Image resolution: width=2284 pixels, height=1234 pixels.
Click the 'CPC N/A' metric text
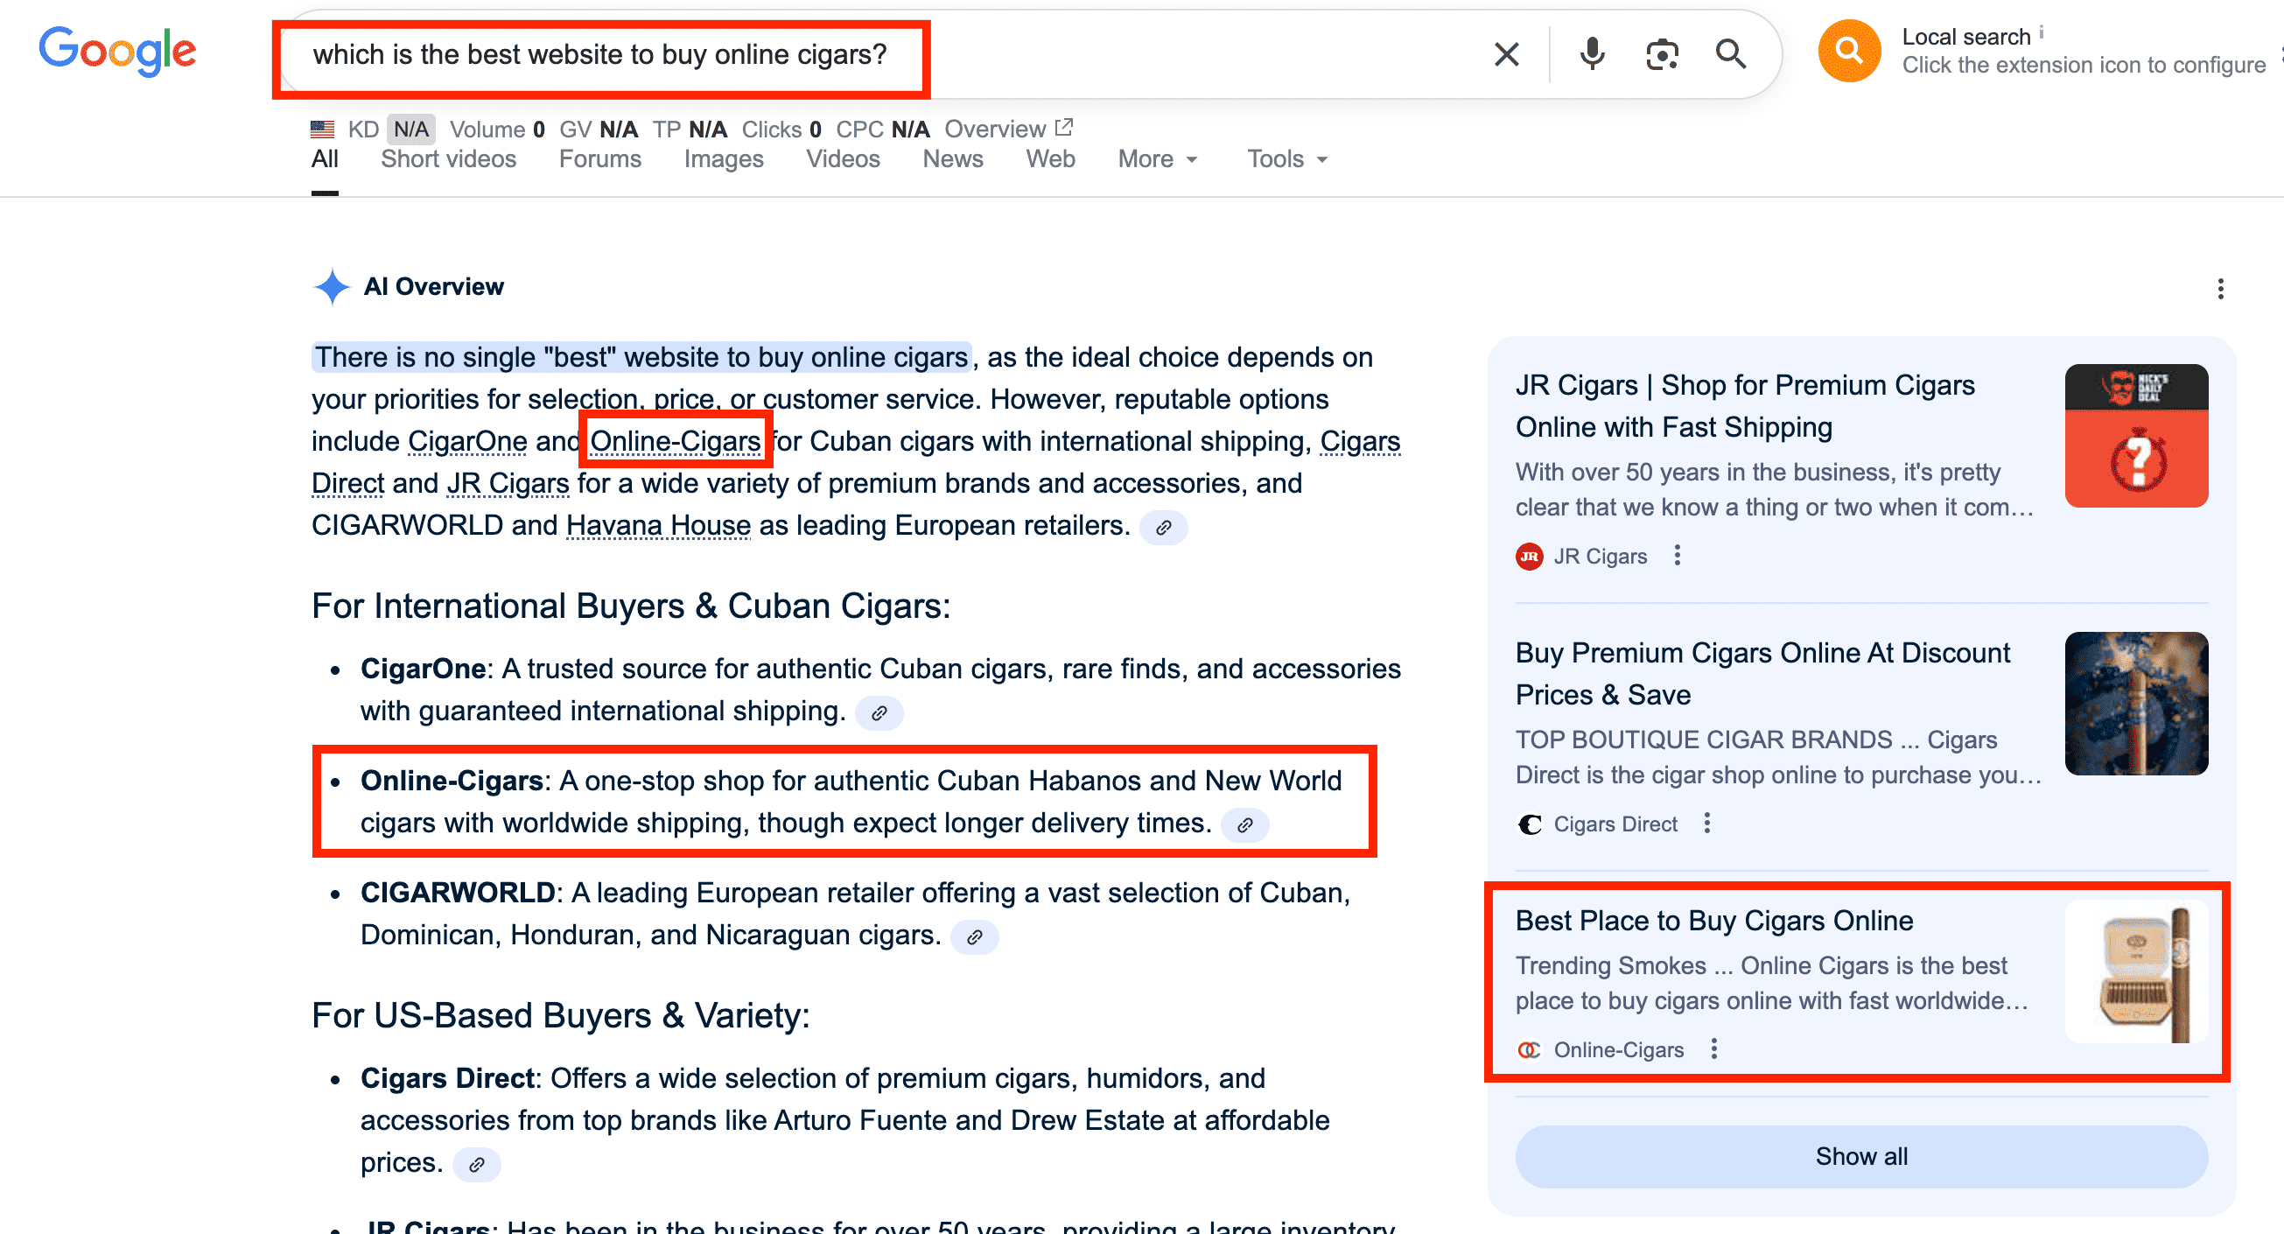point(882,130)
